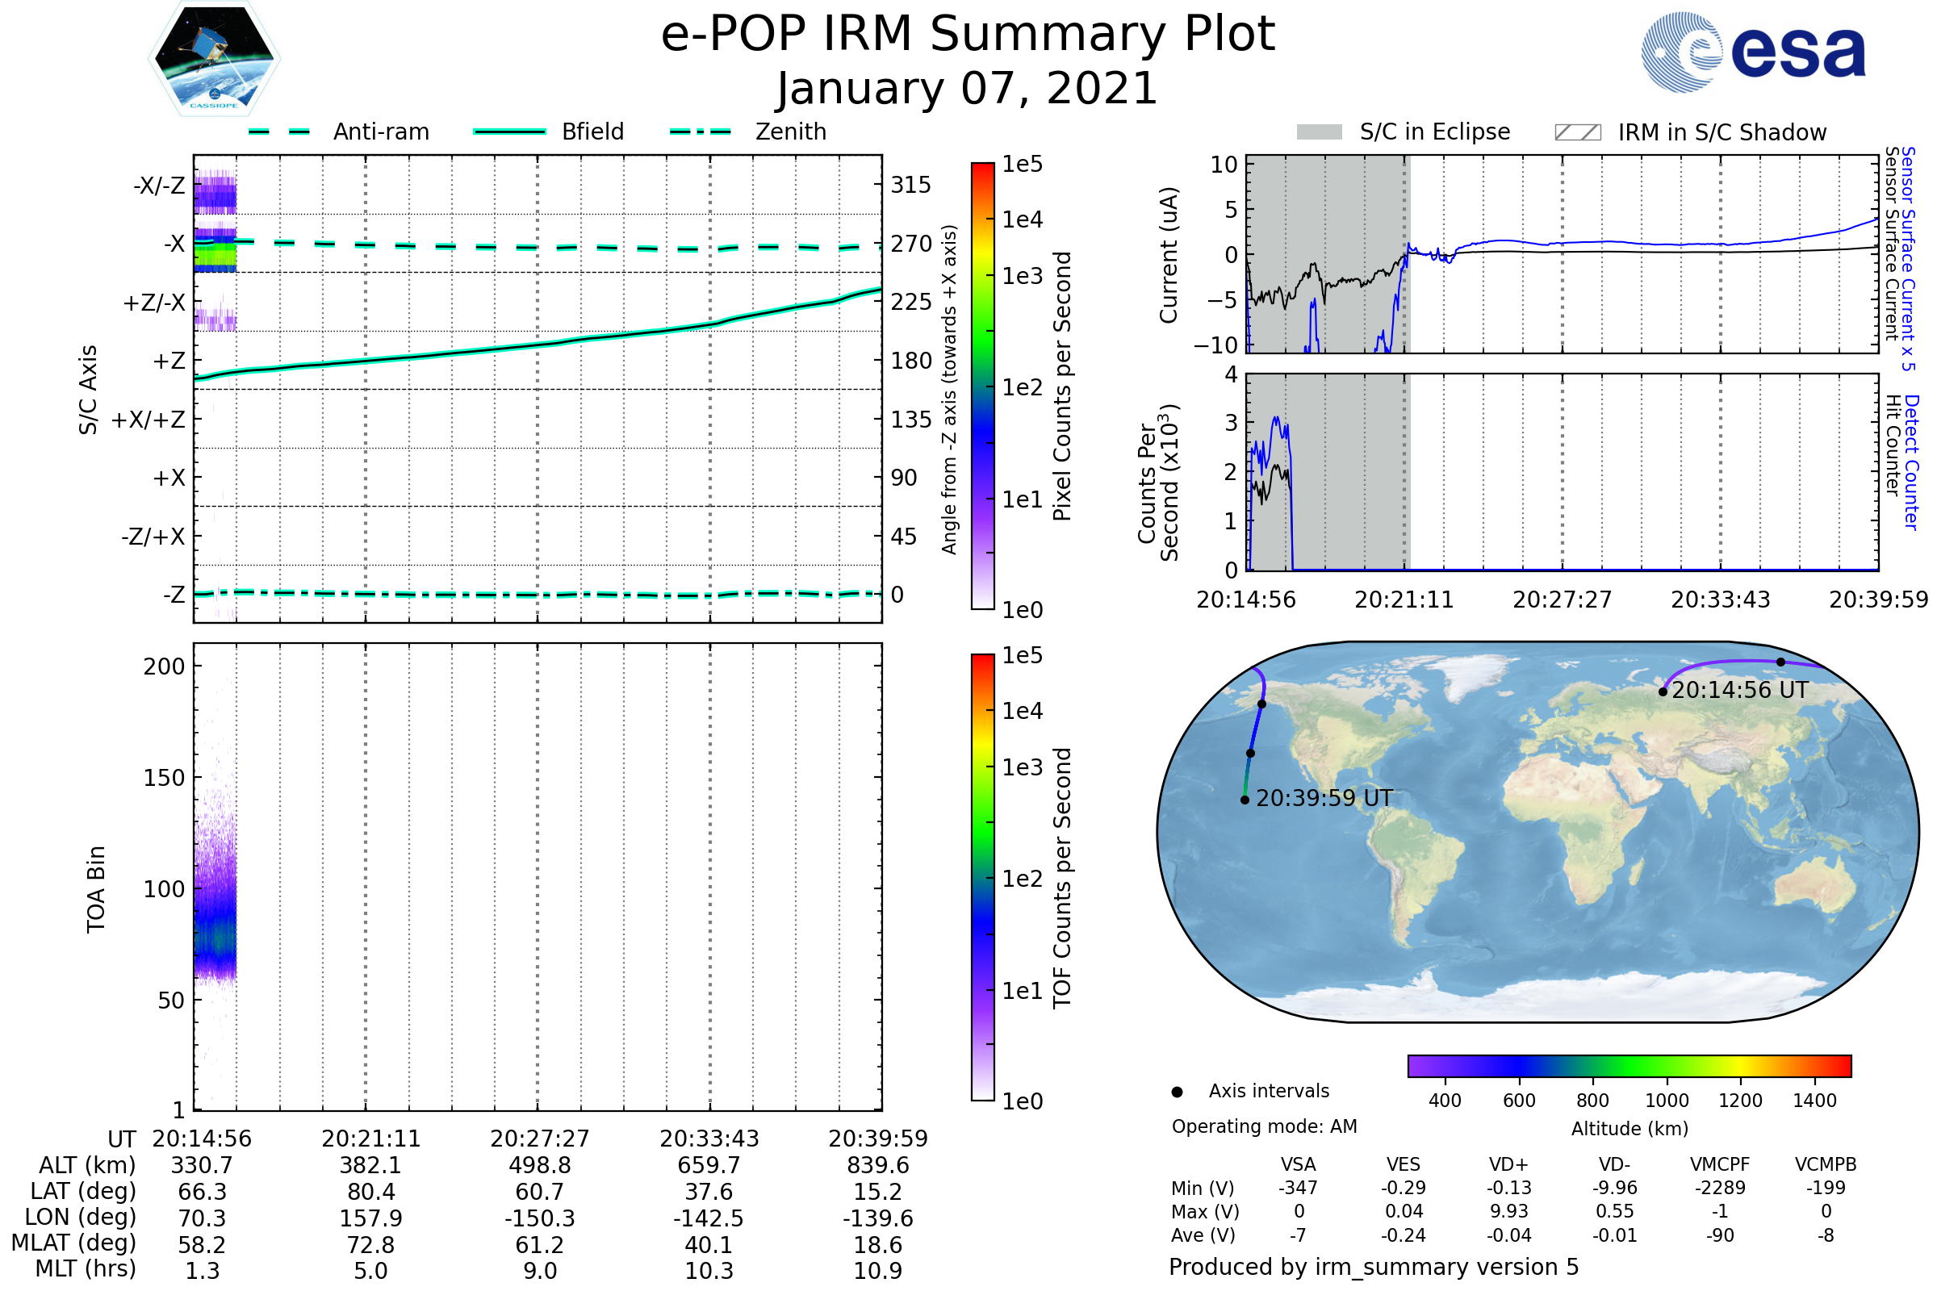Click the gray S/C in Eclipse legend swatch
The image size is (1937, 1291).
[1319, 132]
